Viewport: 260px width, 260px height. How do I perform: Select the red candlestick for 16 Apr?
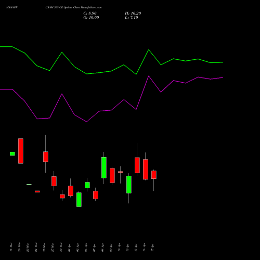146,170
